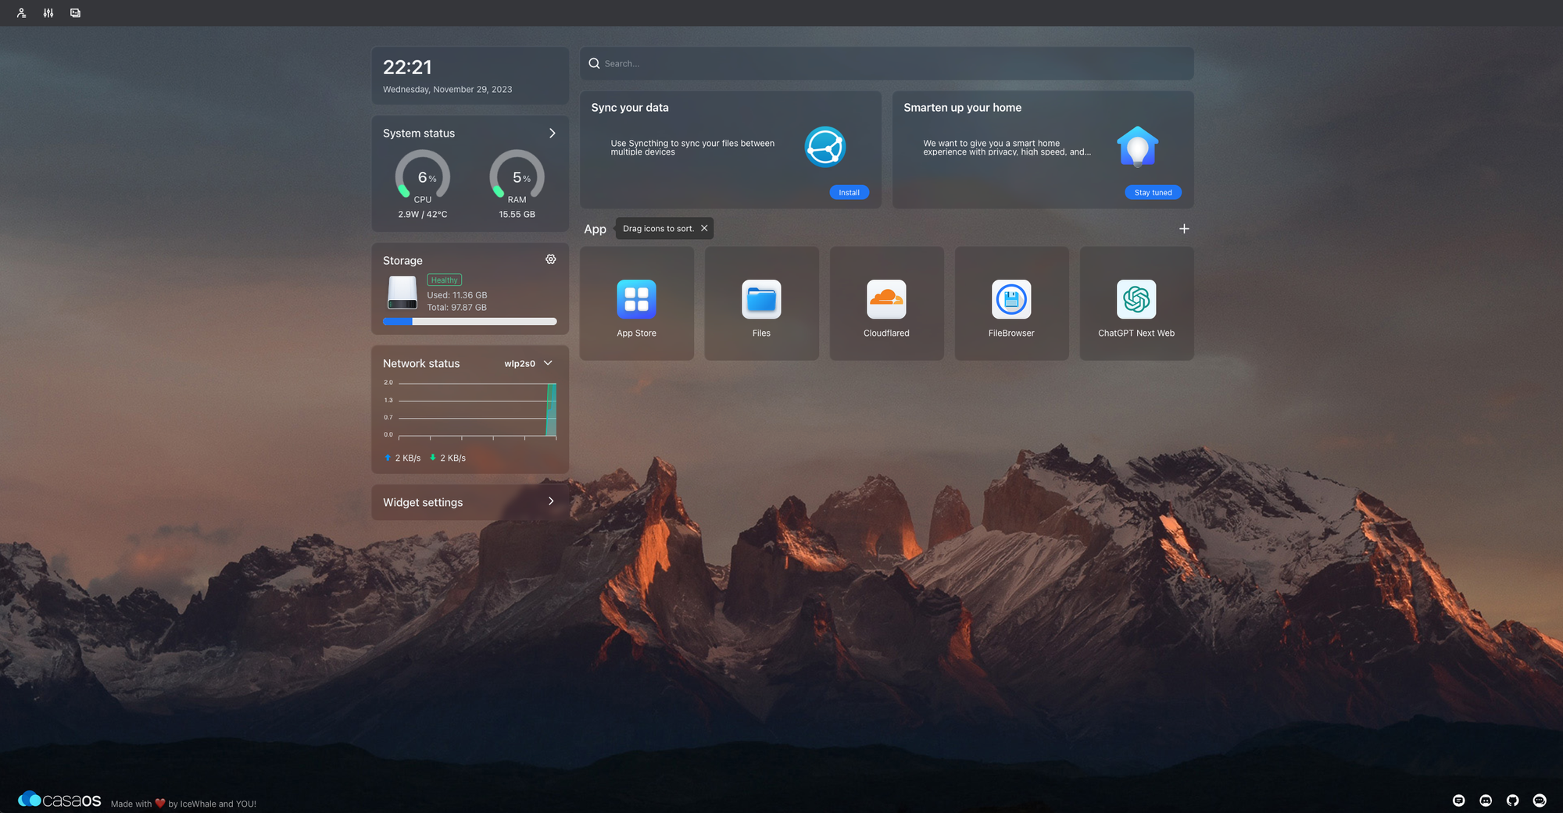
Task: Launch the ChatGPT Next Web app
Action: [x=1136, y=304]
